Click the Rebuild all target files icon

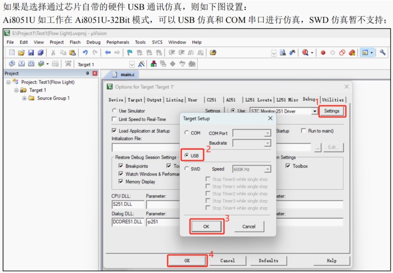tap(31, 64)
